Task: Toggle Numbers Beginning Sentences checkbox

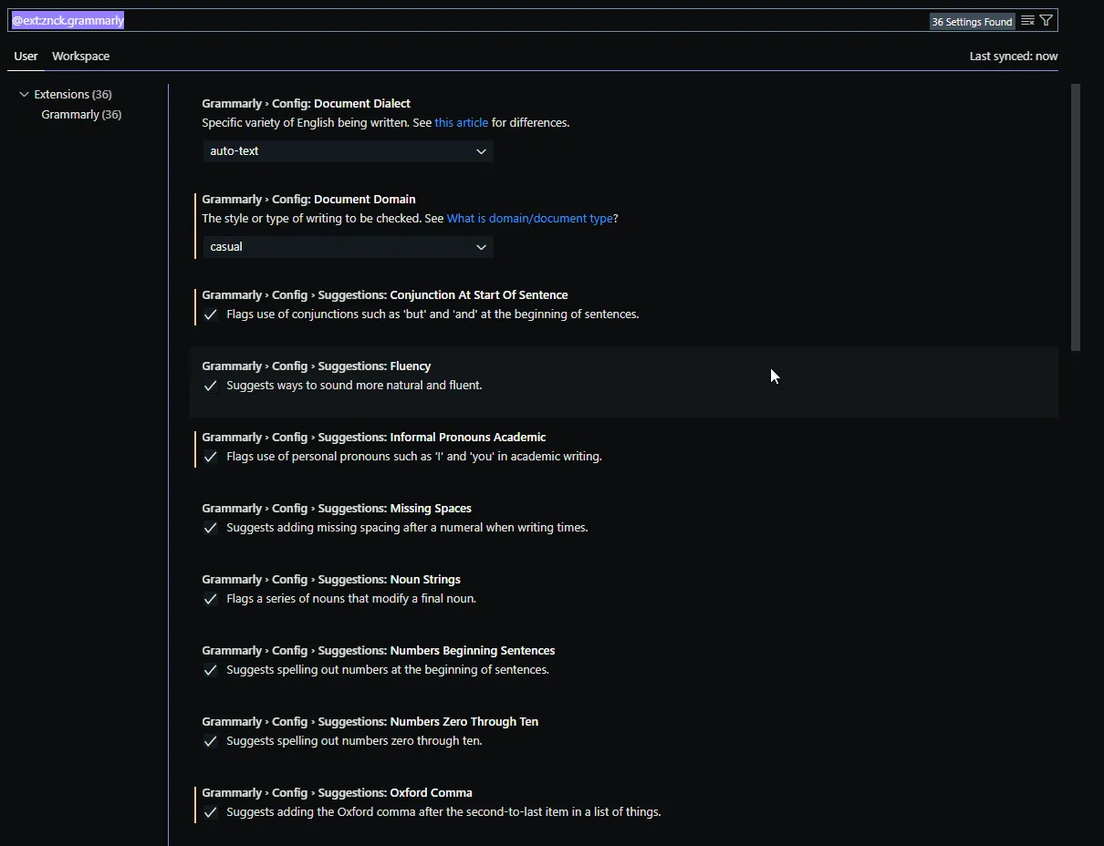Action: point(211,670)
